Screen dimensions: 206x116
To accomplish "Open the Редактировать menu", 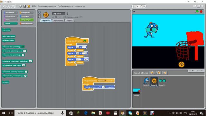I will (47, 6).
